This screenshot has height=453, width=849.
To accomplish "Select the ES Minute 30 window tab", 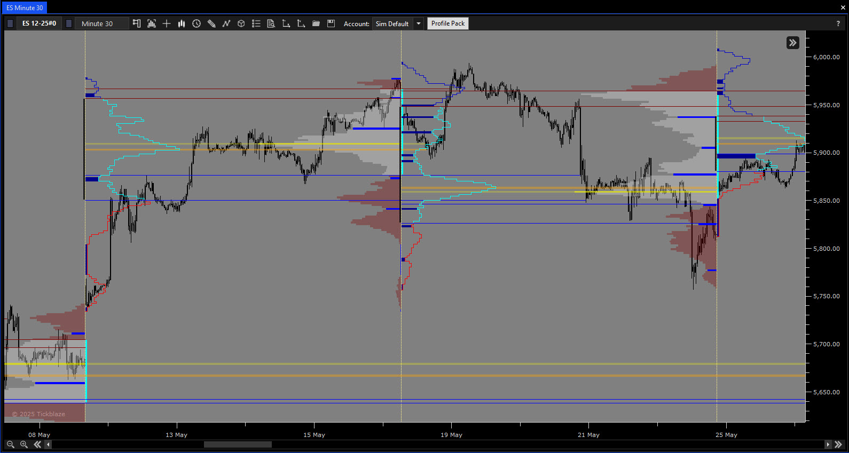I will coord(25,8).
